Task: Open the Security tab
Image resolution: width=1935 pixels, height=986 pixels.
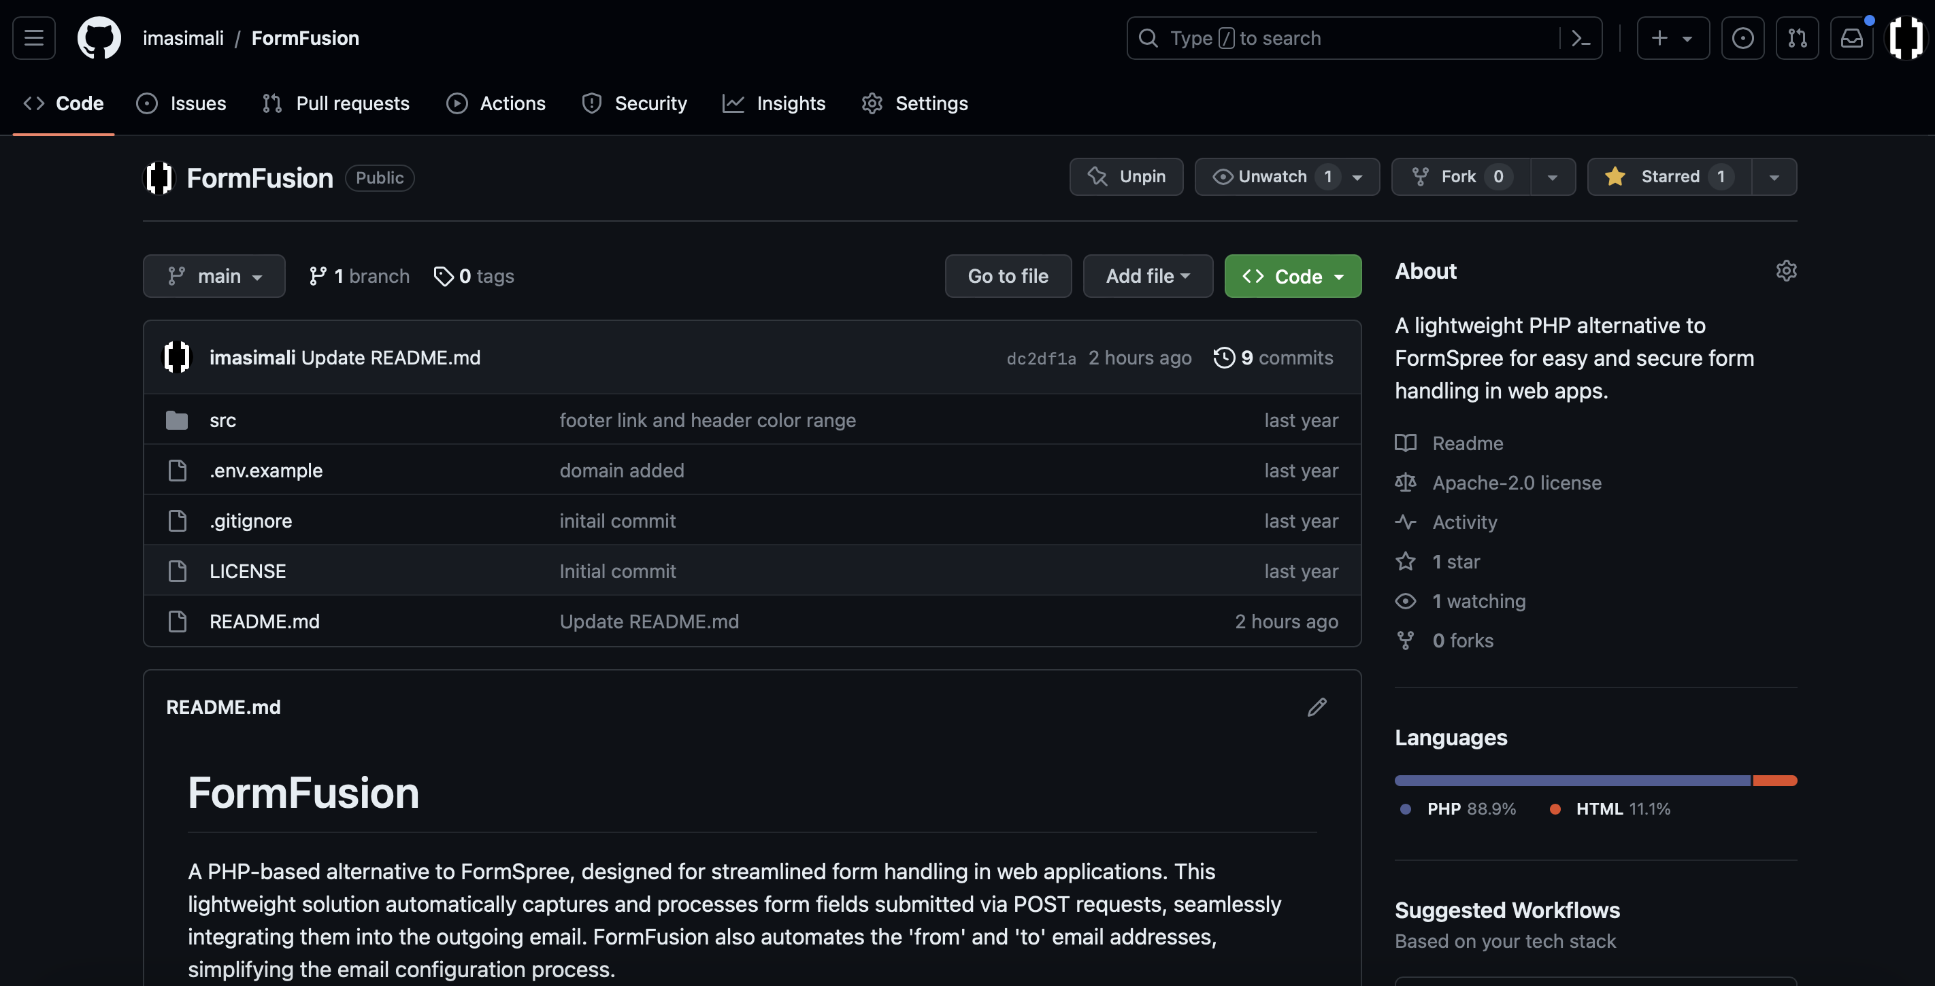Action: (635, 103)
